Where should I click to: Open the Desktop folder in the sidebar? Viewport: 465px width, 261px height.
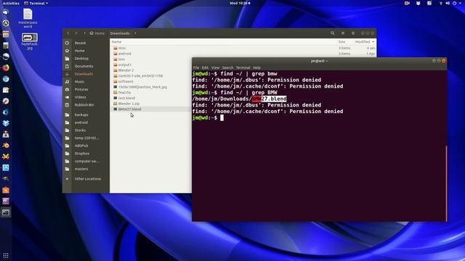pyautogui.click(x=81, y=59)
